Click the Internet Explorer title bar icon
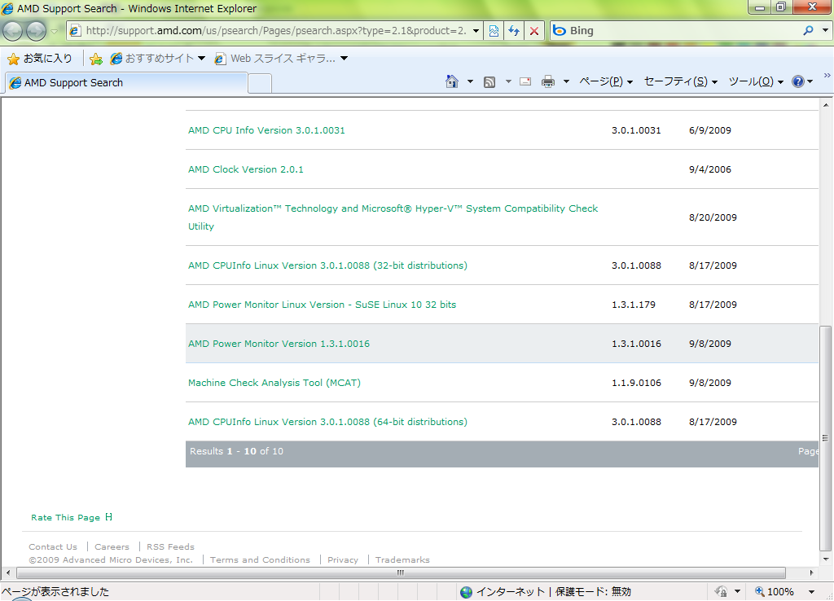Viewport: 834px width, 601px height. coord(7,8)
